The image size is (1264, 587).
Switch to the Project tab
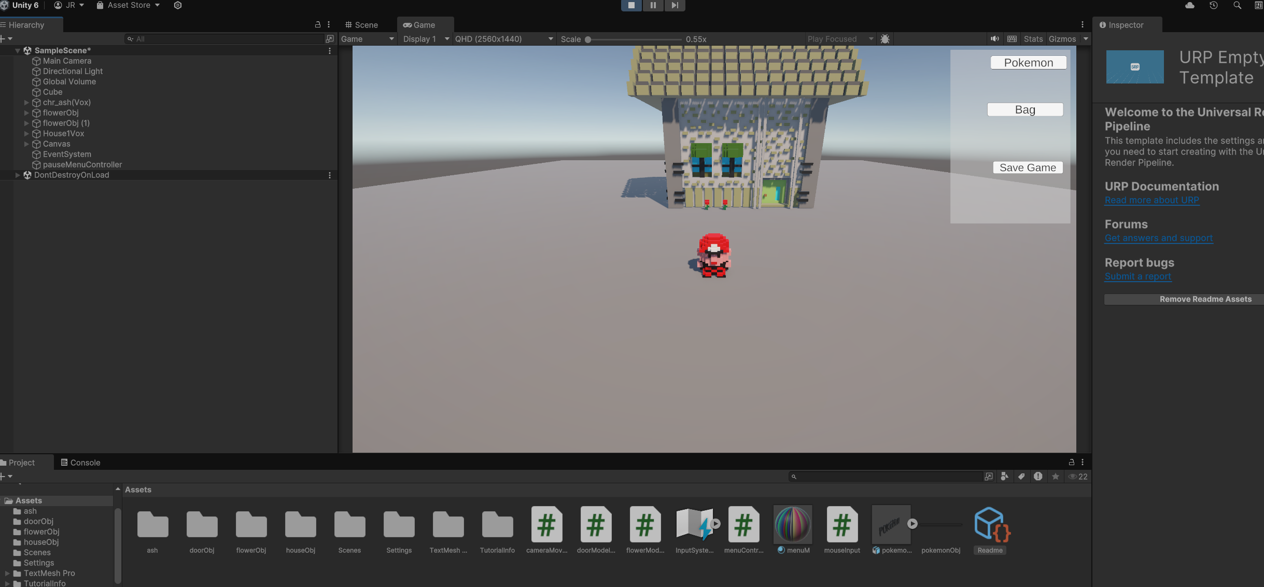click(x=21, y=463)
